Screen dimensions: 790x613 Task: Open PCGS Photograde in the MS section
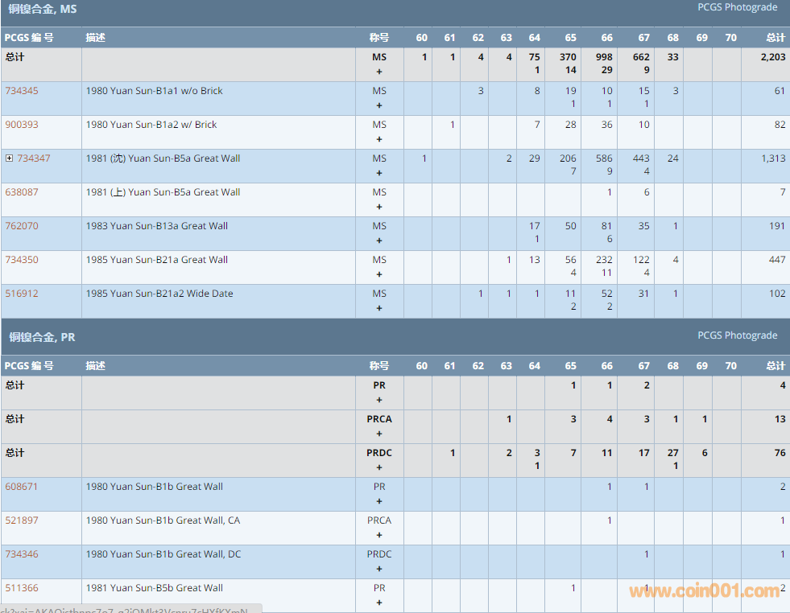(737, 7)
